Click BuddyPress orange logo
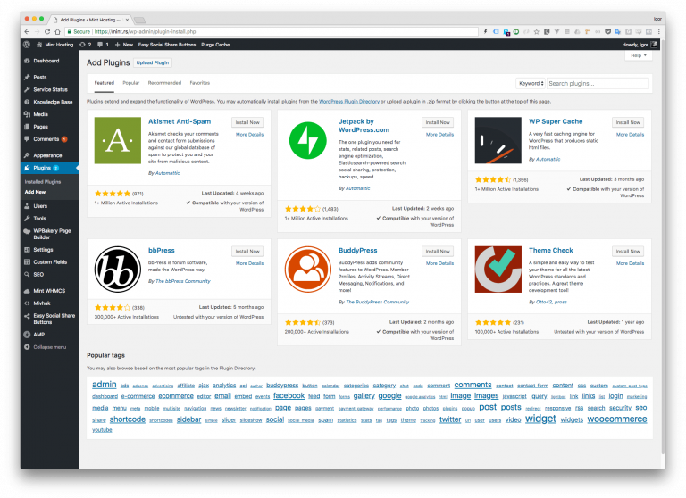The width and height of the screenshot is (686, 498). coord(308,270)
